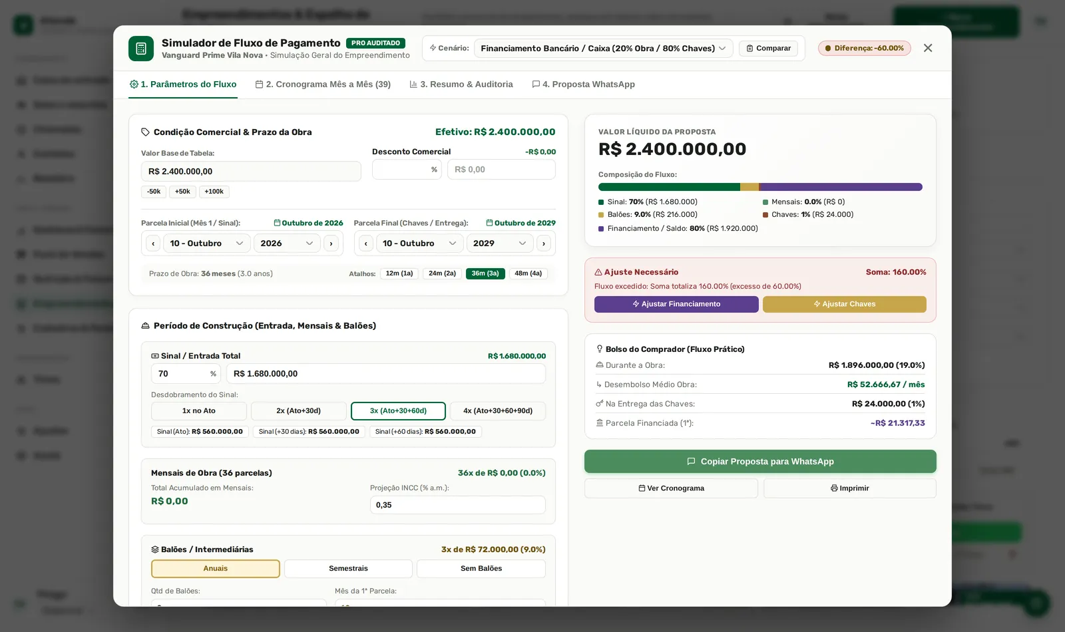
Task: Open Parcela Final year 2029 dropdown
Action: click(x=500, y=243)
